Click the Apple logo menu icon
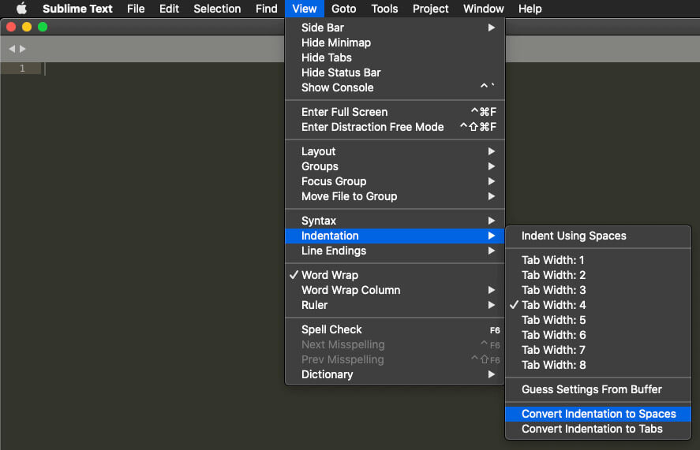Image resolution: width=700 pixels, height=450 pixels. [x=21, y=9]
